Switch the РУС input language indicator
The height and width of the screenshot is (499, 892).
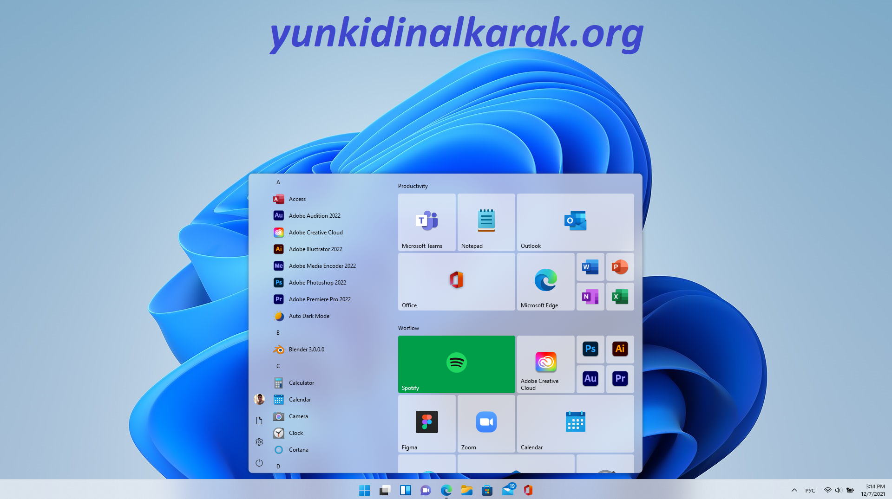tap(810, 491)
